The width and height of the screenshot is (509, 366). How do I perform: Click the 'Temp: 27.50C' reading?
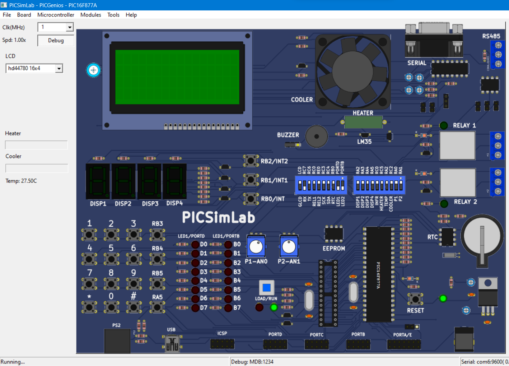(21, 181)
